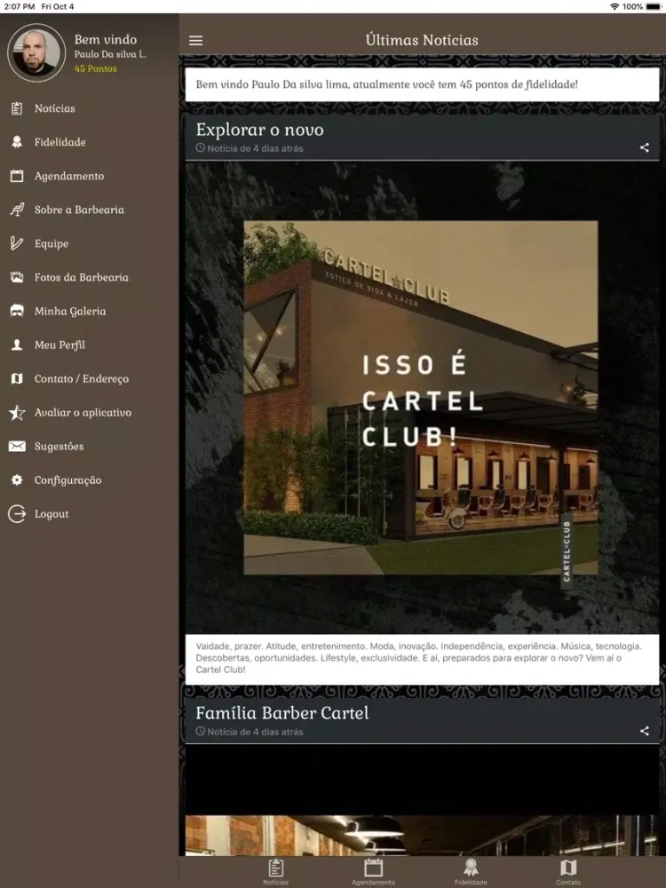The height and width of the screenshot is (888, 666).
Task: Check the battery indicator in status bar
Action: [653, 7]
